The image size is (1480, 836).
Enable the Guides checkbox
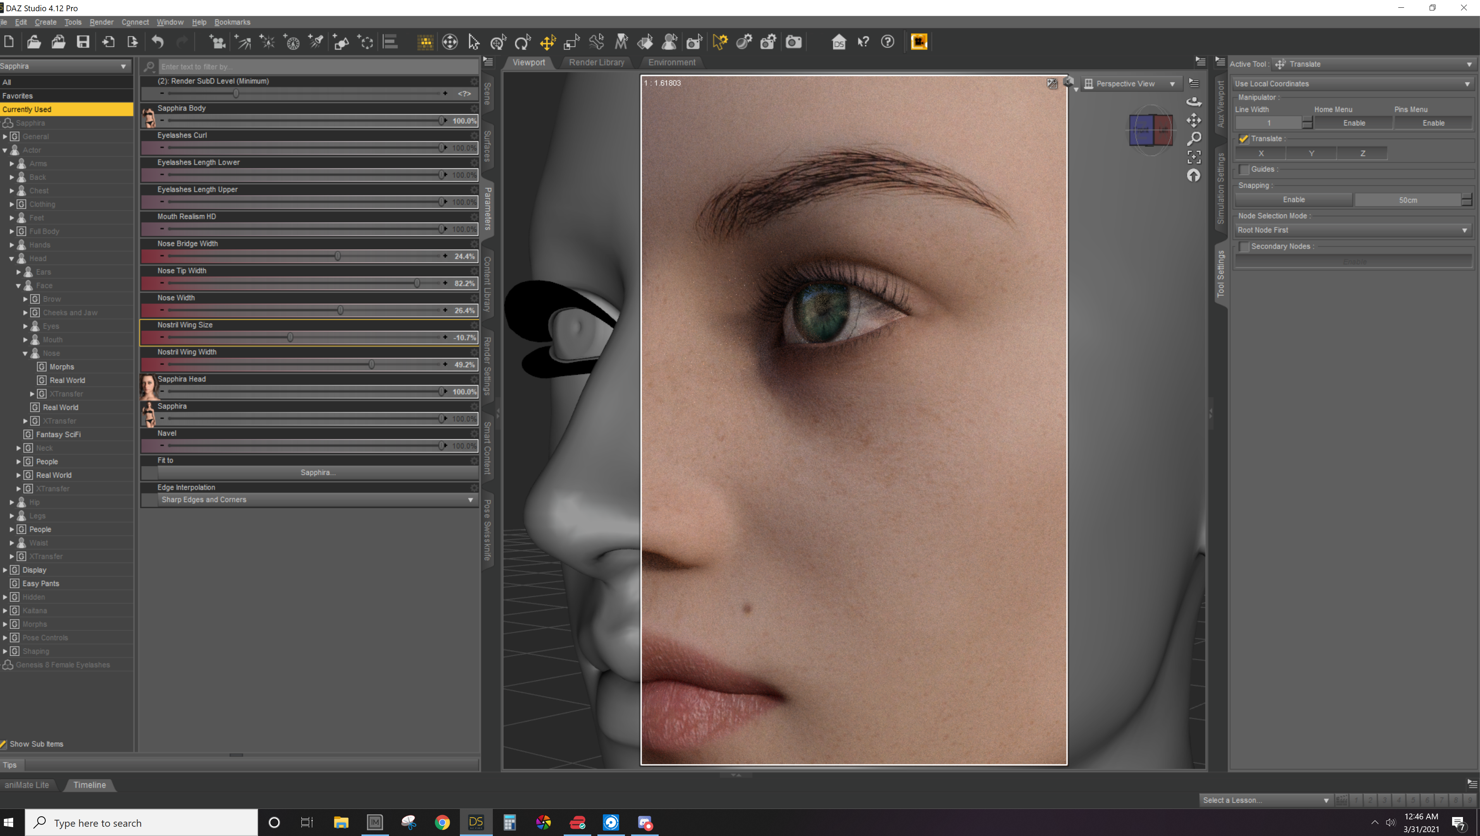(1244, 170)
